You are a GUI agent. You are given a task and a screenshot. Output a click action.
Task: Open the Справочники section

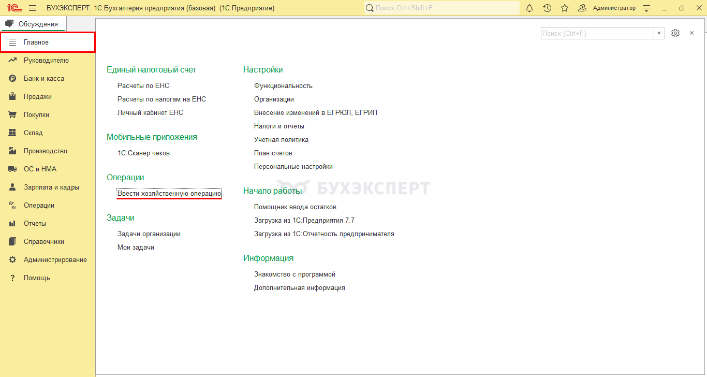(48, 242)
